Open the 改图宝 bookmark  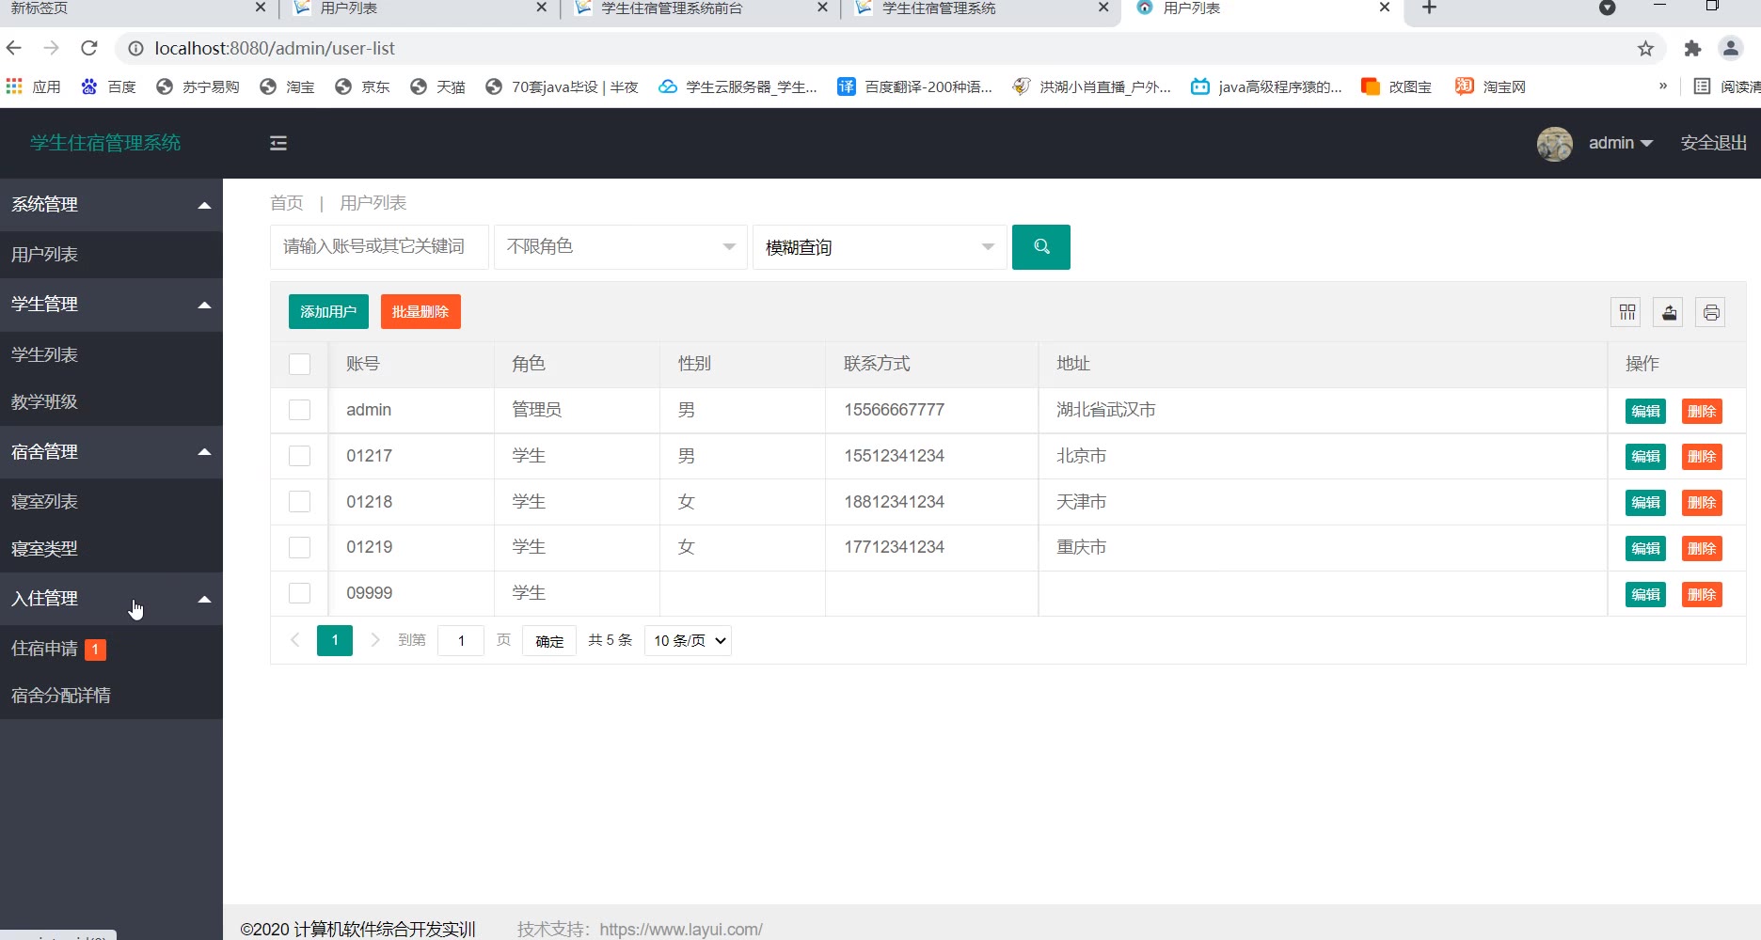[1397, 86]
